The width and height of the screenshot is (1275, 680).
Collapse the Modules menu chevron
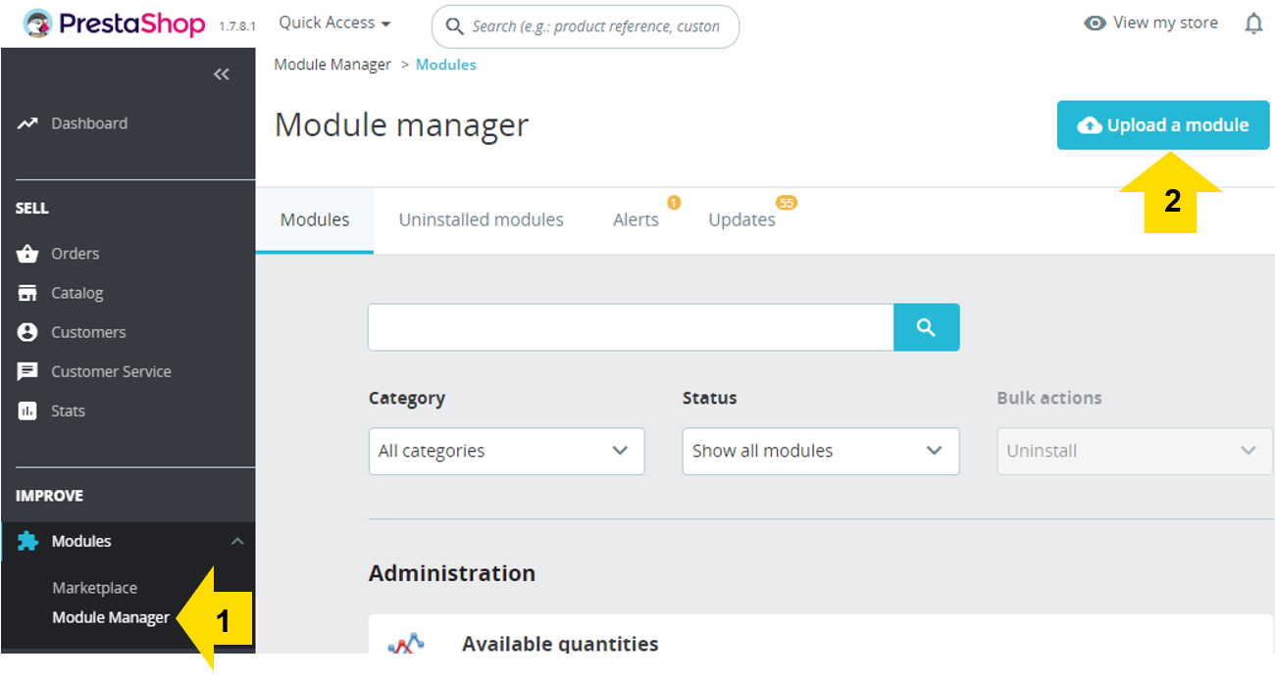[x=236, y=541]
